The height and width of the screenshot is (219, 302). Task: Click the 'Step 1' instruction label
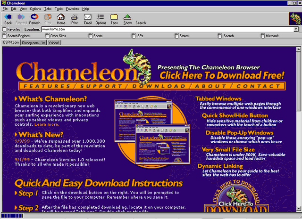pos(28,193)
